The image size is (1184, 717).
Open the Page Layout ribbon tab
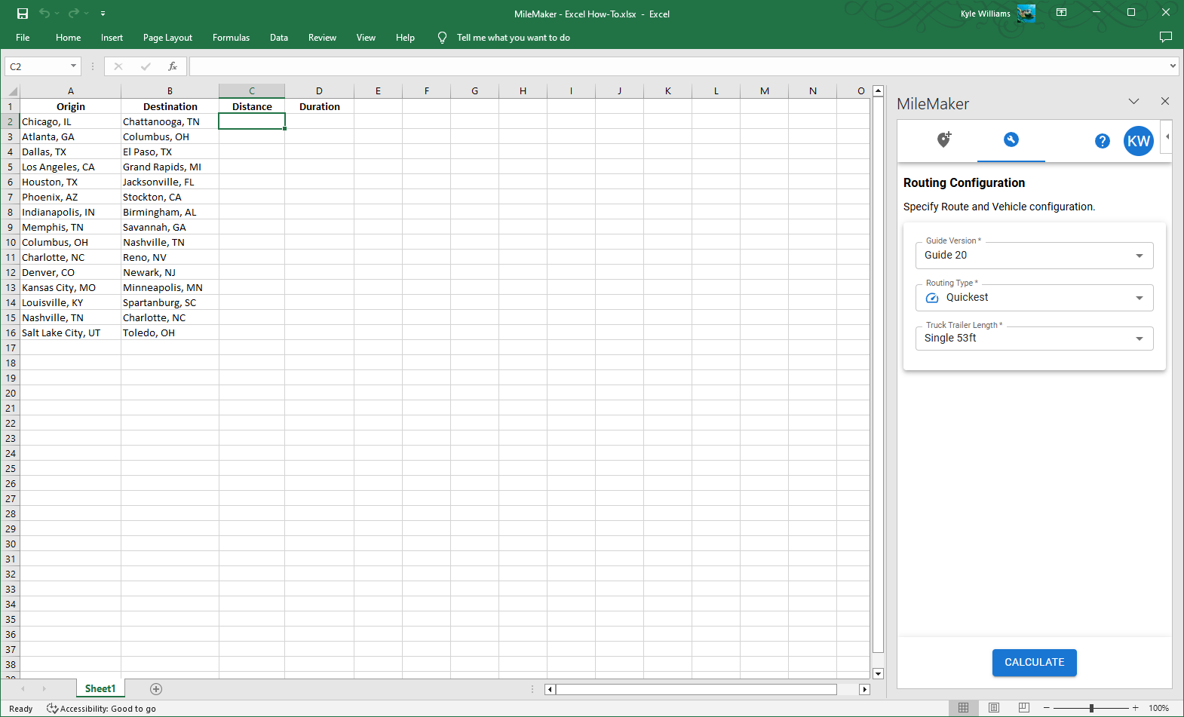click(167, 38)
